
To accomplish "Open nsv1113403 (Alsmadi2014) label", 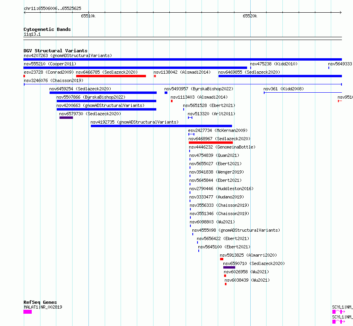I will [x=199, y=97].
